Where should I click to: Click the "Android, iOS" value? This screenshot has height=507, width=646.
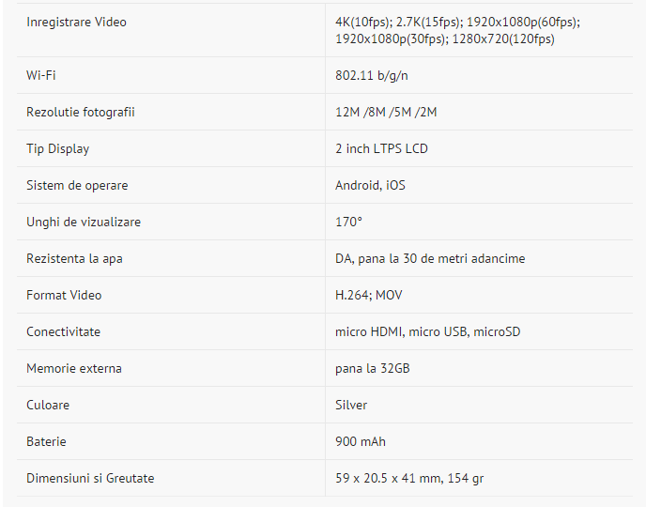coord(370,185)
